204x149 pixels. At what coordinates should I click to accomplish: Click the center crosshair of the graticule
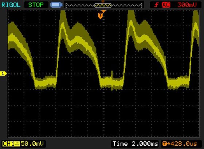coord(103,73)
